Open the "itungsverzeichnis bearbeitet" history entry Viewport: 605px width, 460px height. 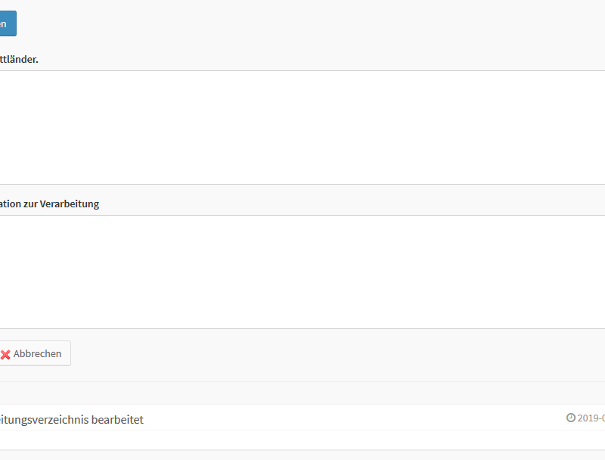point(72,419)
